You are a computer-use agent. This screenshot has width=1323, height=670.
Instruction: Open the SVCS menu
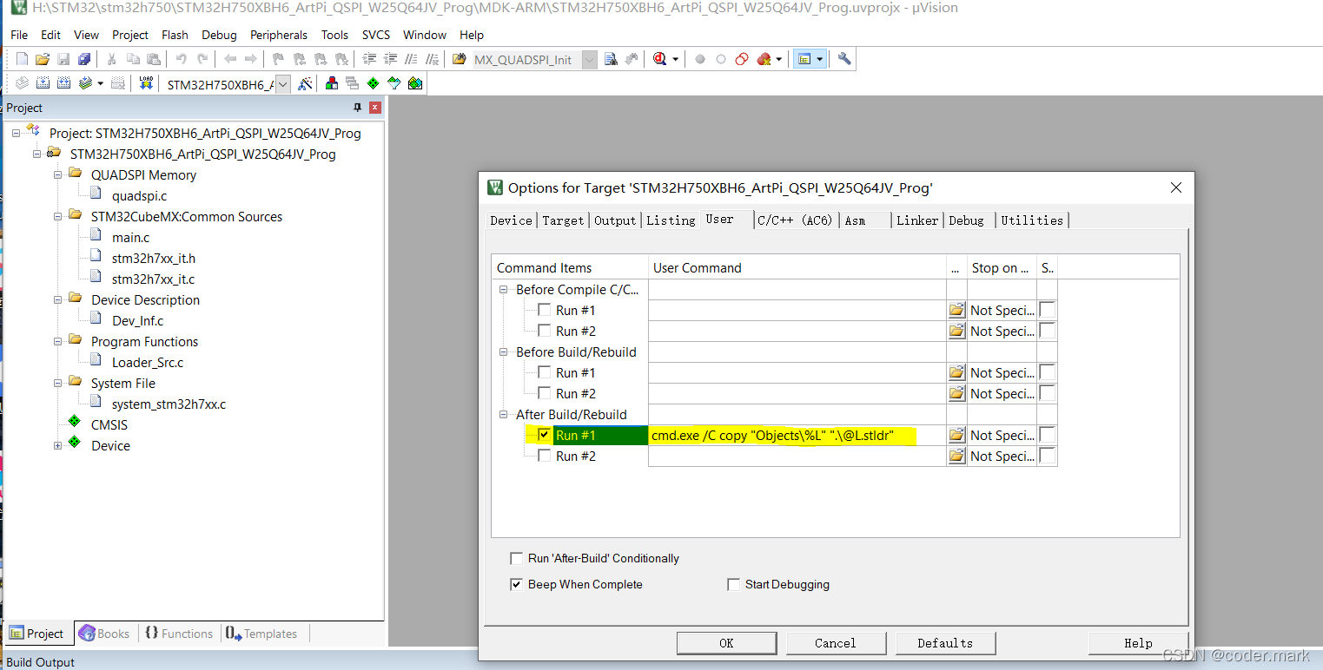pyautogui.click(x=376, y=35)
